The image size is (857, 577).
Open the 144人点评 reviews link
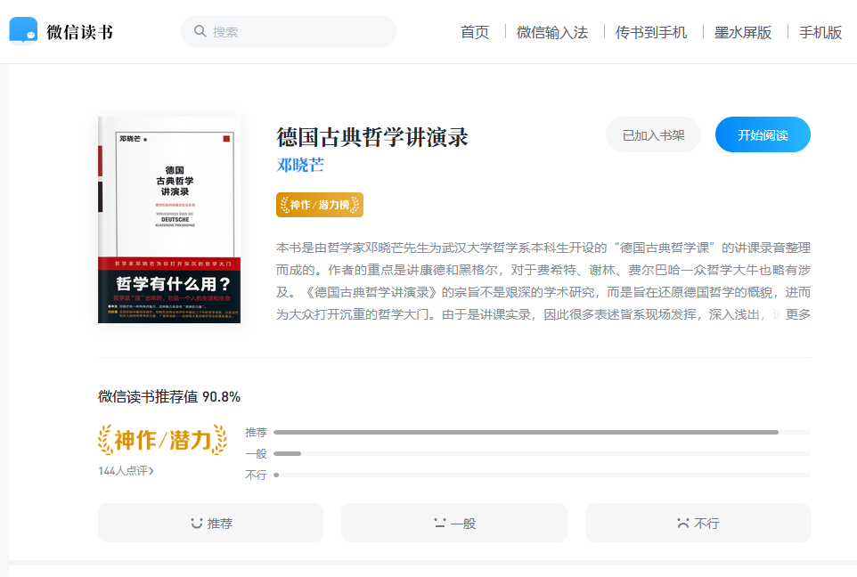(x=126, y=470)
